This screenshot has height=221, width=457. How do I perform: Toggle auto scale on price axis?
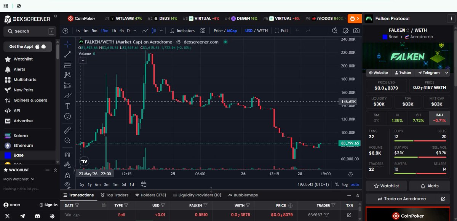[355, 184]
